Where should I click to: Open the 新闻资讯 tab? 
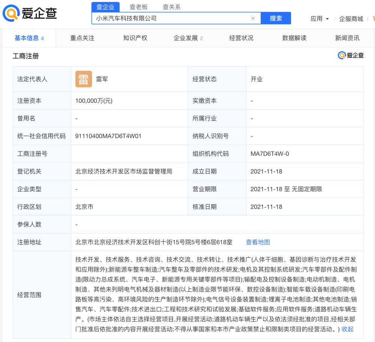point(347,38)
